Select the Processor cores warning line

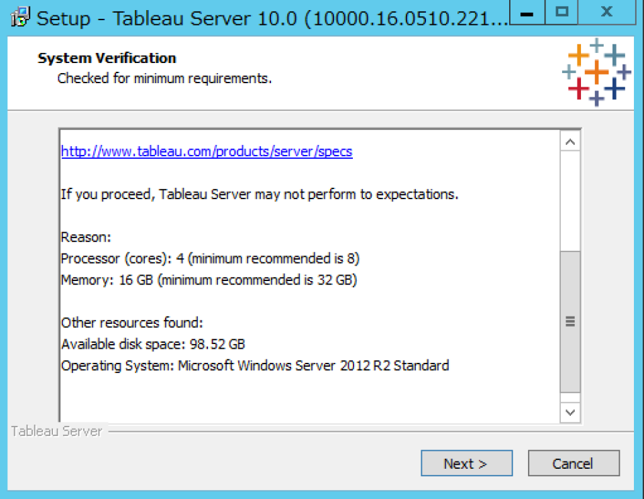pyautogui.click(x=209, y=258)
